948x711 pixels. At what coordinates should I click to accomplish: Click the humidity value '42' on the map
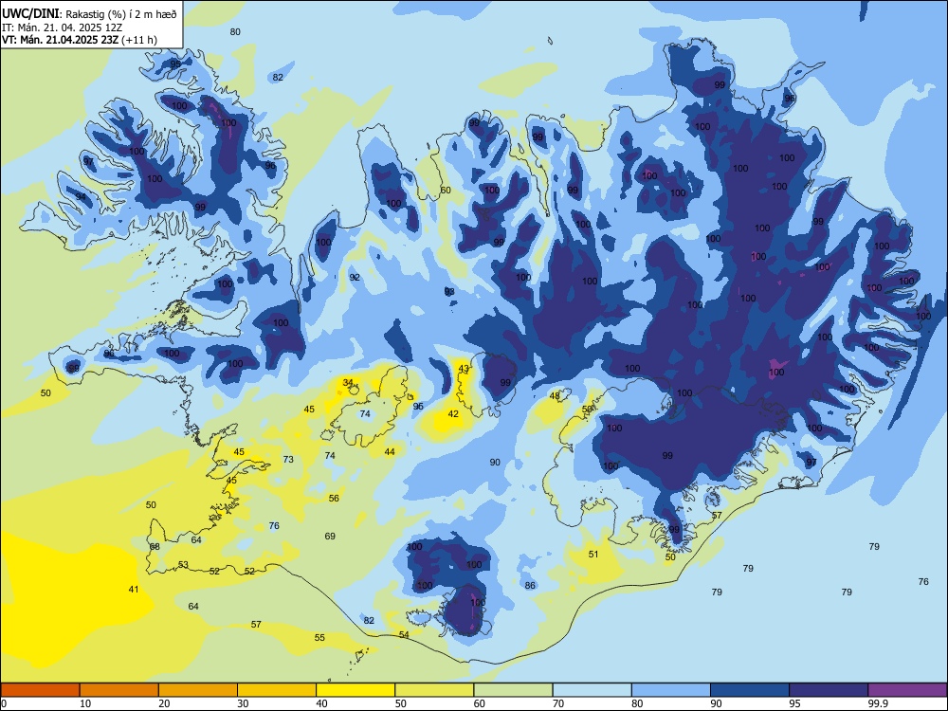(453, 414)
